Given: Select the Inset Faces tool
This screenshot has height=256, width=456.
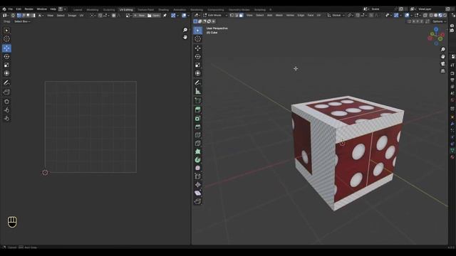Looking at the screenshot, I should tap(198, 118).
